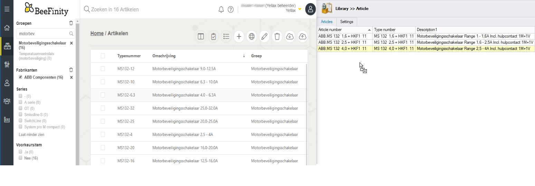This screenshot has width=535, height=186.
Task: Click the Groepen search field containing 'motorbev'
Action: pos(42,34)
